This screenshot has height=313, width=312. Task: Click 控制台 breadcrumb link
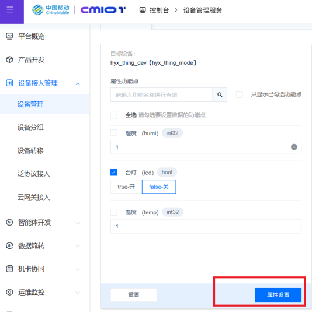(x=160, y=10)
